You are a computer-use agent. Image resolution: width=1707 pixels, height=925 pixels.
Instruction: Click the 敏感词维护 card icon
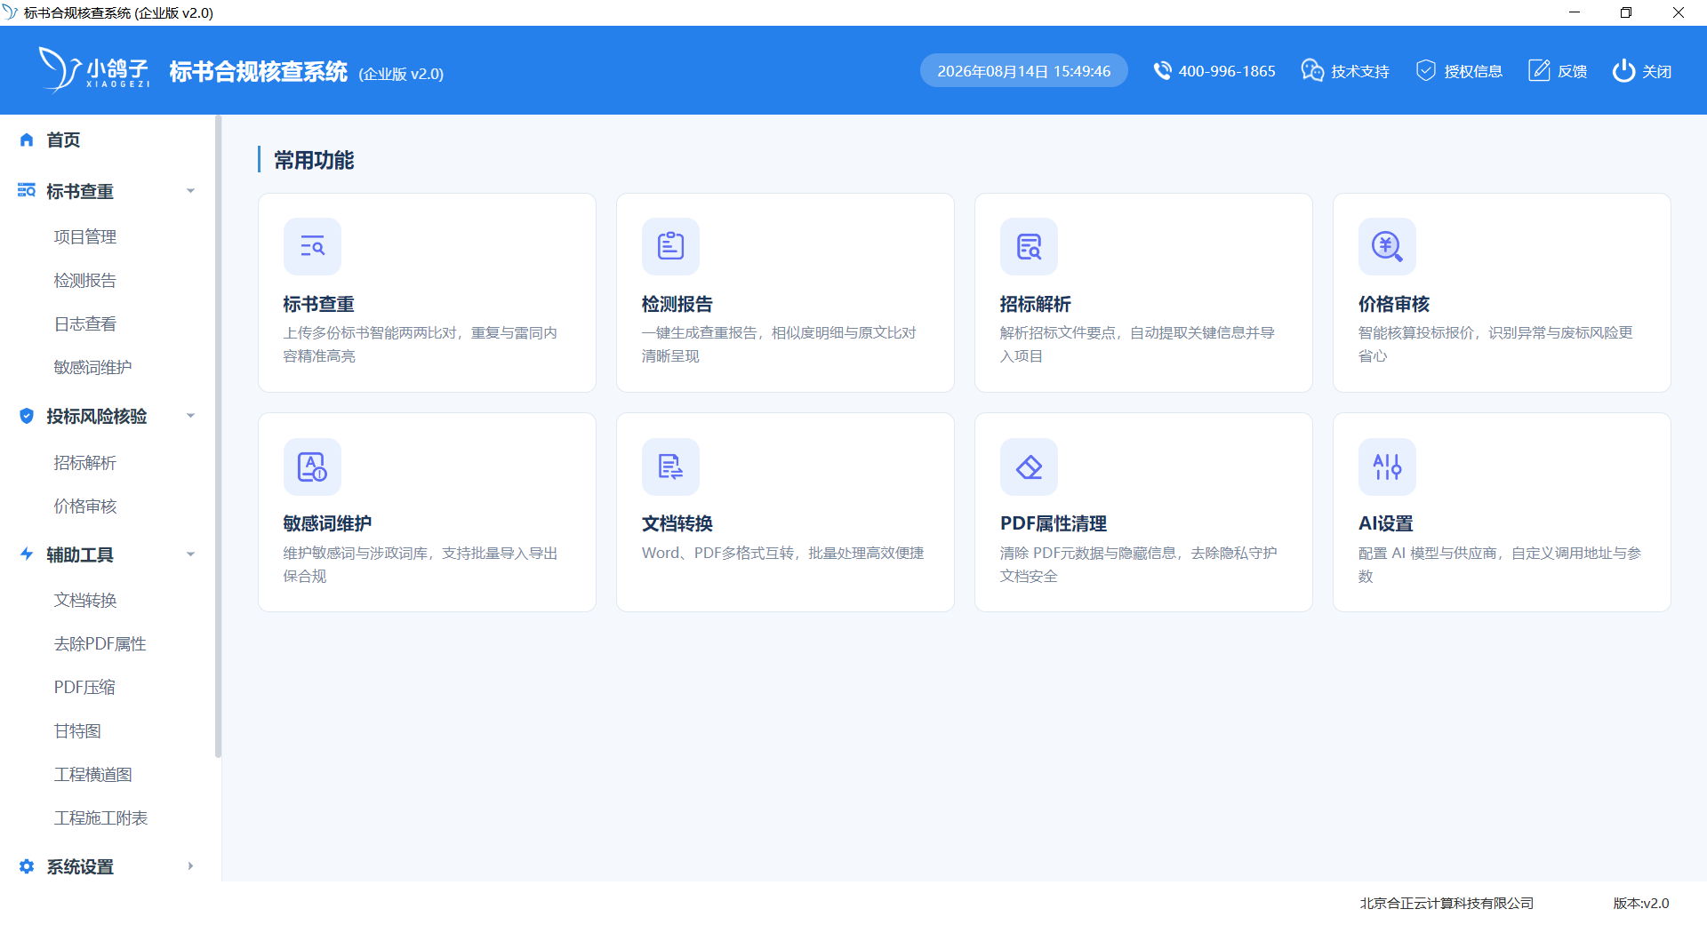pyautogui.click(x=312, y=466)
